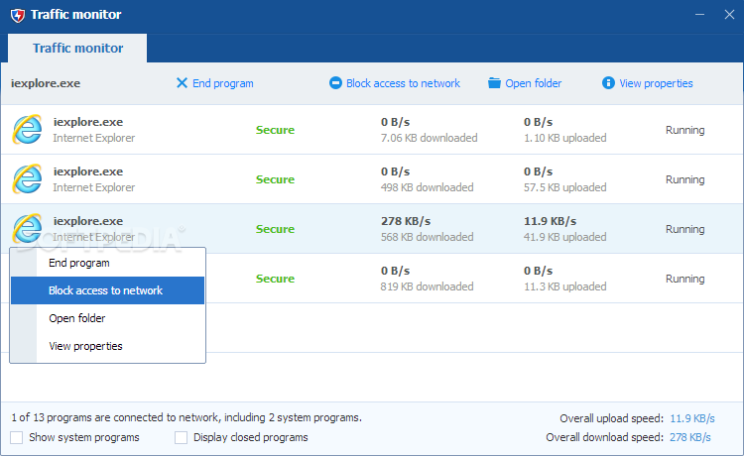Click the shield logo in the title bar
This screenshot has width=744, height=456.
[18, 15]
